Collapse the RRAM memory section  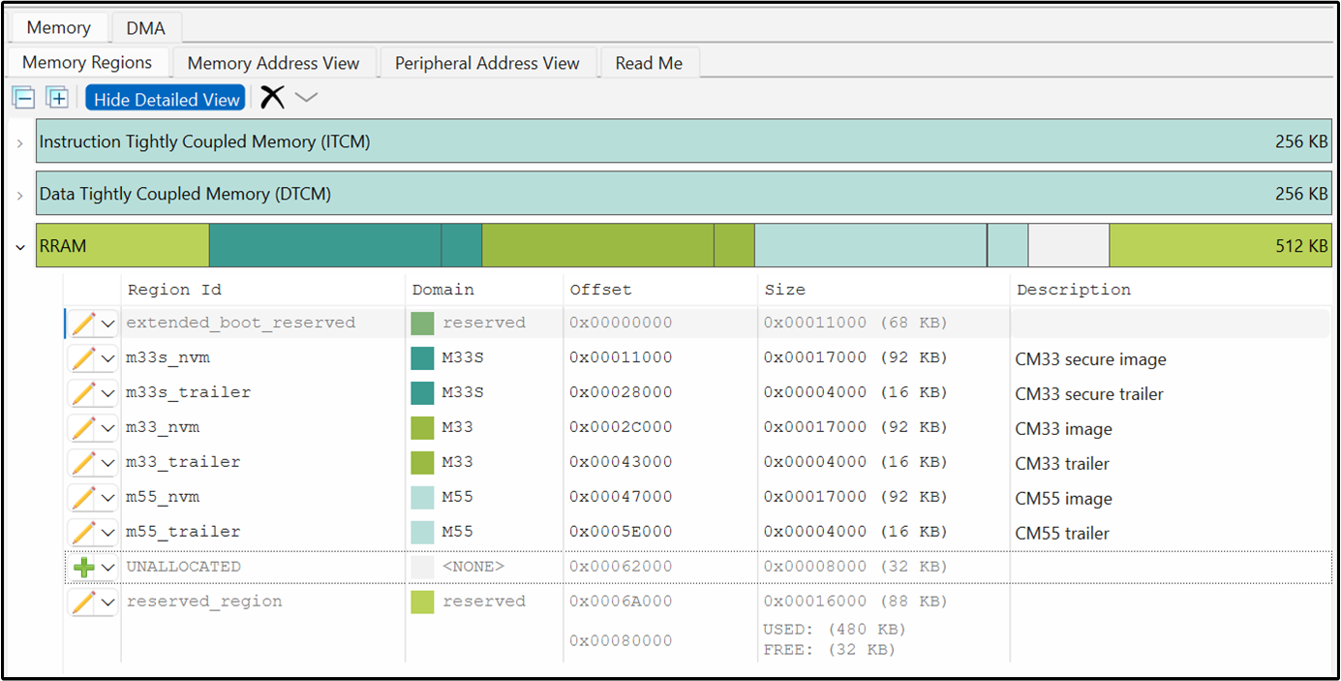click(x=20, y=247)
